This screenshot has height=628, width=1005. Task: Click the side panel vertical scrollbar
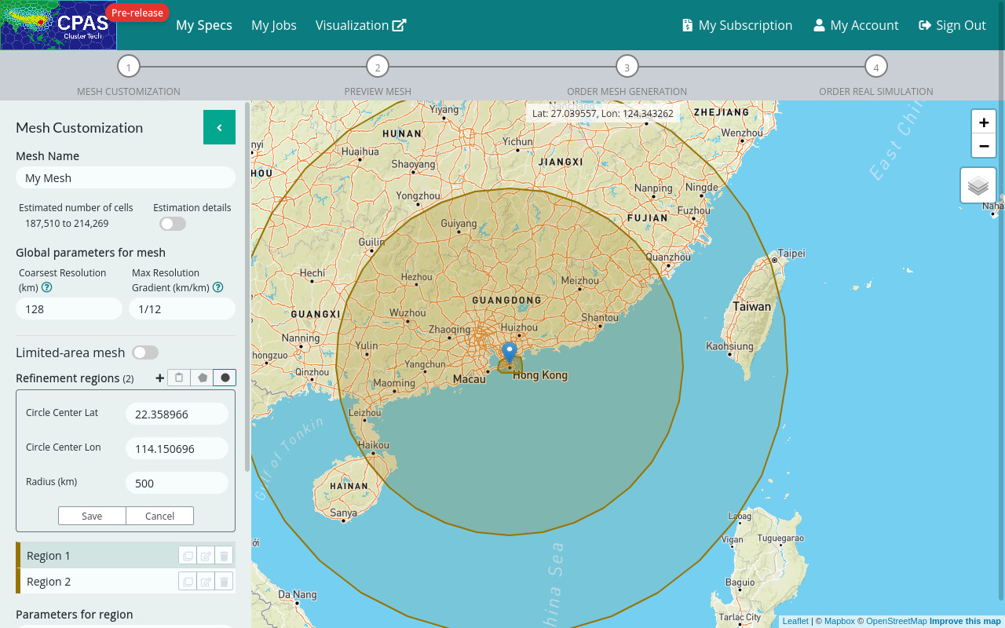coord(248,287)
